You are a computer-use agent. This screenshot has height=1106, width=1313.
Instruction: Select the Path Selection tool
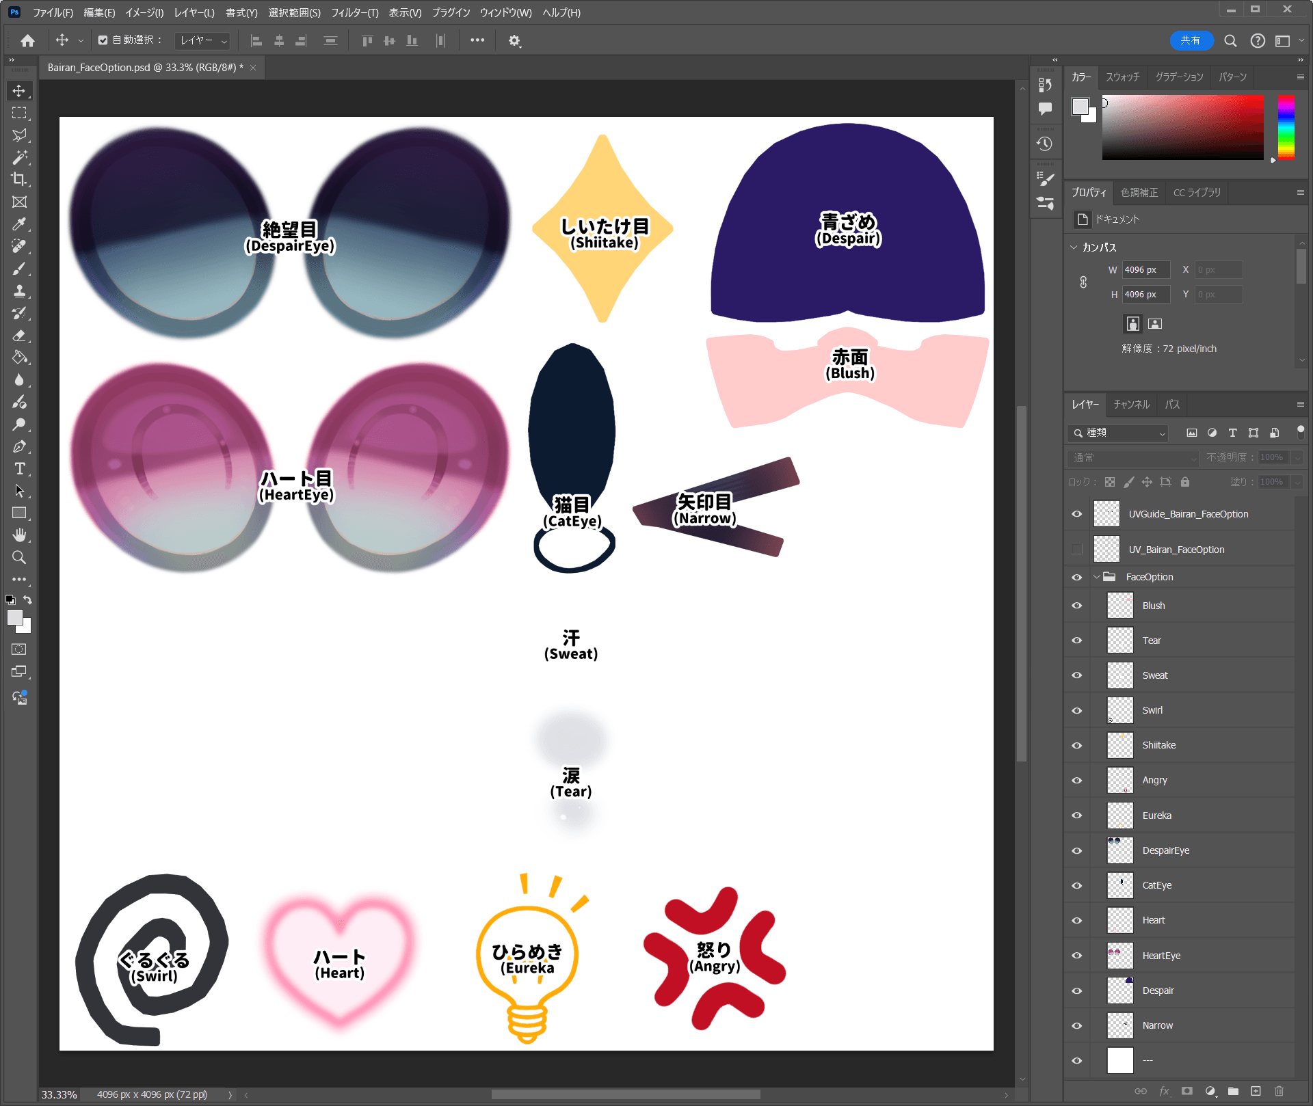click(x=19, y=491)
